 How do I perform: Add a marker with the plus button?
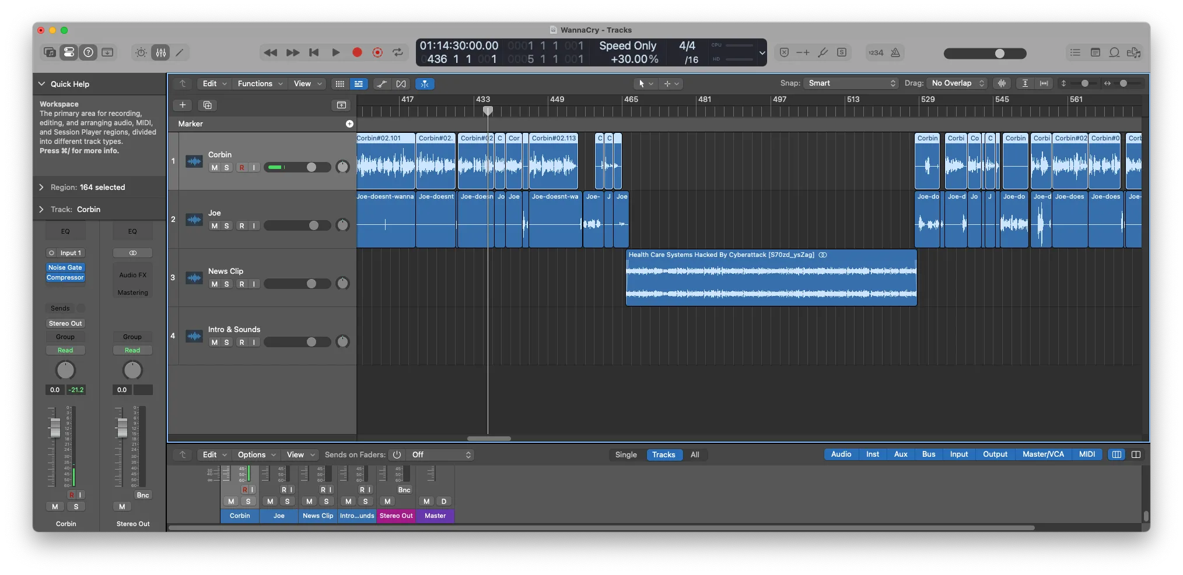[349, 124]
